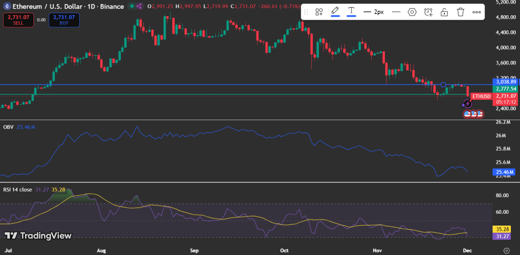The height and width of the screenshot is (255, 520).
Task: Click the O2,991.25 open value
Action: click(160, 6)
